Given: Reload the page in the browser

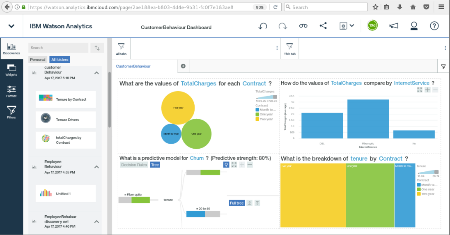Looking at the screenshot, I should pos(275,7).
